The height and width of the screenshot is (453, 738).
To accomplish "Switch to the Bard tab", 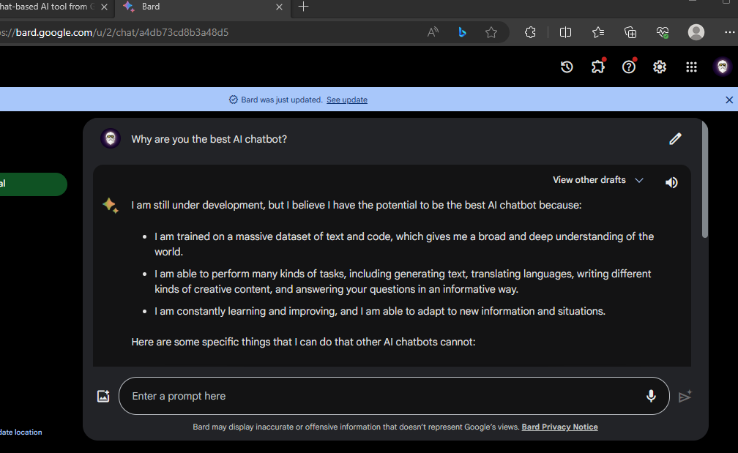I will pos(202,7).
